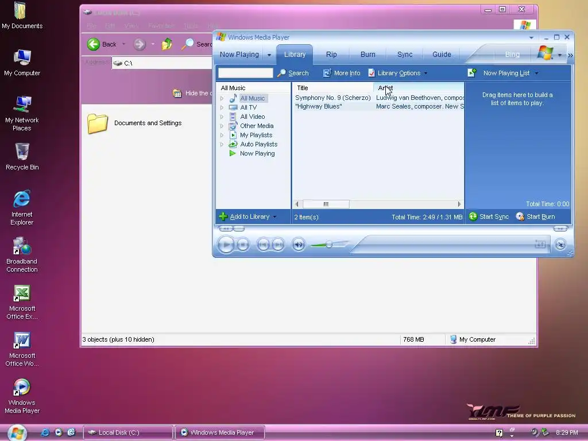Click the All TV monitor icon

[x=233, y=107]
